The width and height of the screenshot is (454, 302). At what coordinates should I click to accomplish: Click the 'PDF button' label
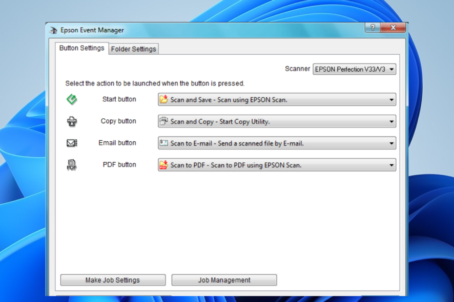click(119, 165)
